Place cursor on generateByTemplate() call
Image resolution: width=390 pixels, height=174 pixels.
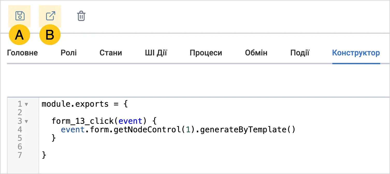(x=248, y=129)
